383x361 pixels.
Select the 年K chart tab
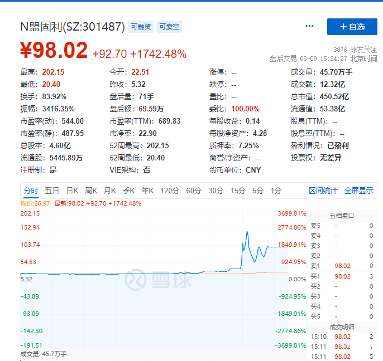(147, 191)
